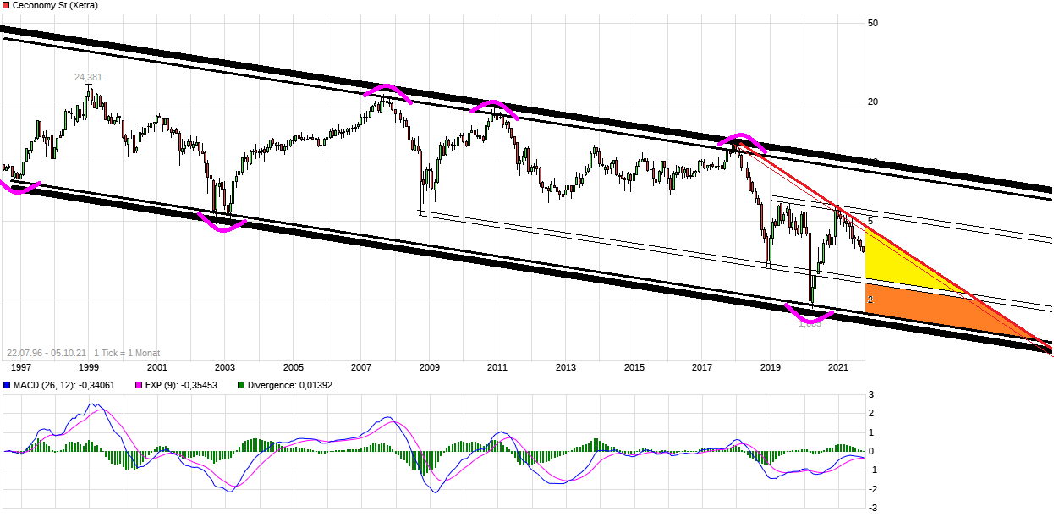Select the 2009 year axis label

(430, 367)
